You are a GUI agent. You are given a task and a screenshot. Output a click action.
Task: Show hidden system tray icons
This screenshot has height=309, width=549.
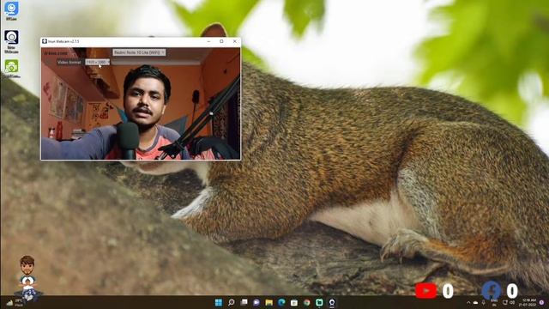[468, 302]
